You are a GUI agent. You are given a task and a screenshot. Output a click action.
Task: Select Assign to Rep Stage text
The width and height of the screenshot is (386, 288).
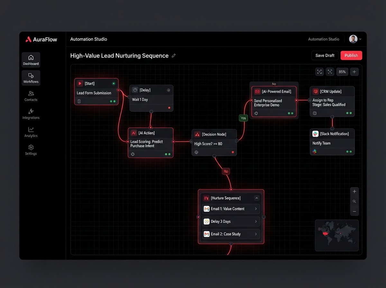329,103
